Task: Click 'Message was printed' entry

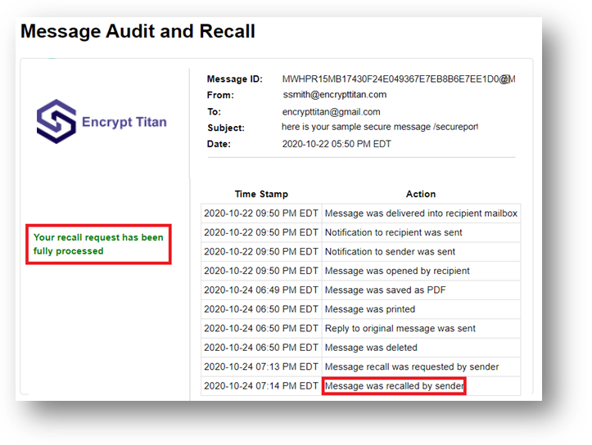Action: pos(370,309)
